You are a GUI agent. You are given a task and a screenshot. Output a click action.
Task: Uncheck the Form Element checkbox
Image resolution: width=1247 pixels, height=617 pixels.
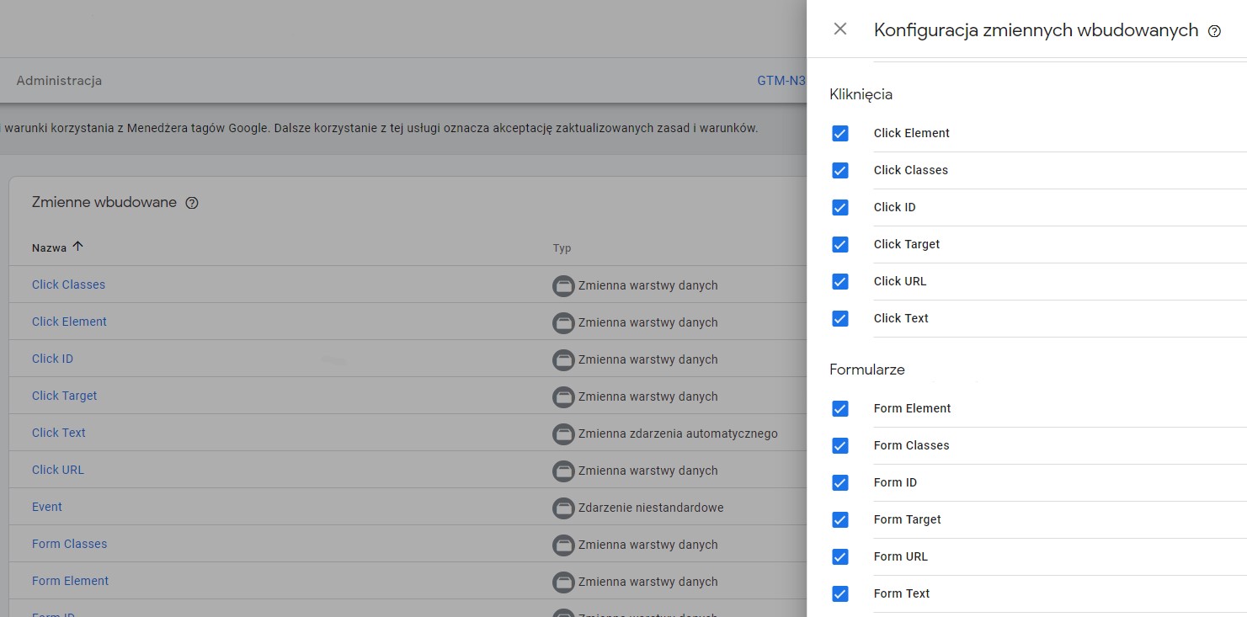(839, 408)
